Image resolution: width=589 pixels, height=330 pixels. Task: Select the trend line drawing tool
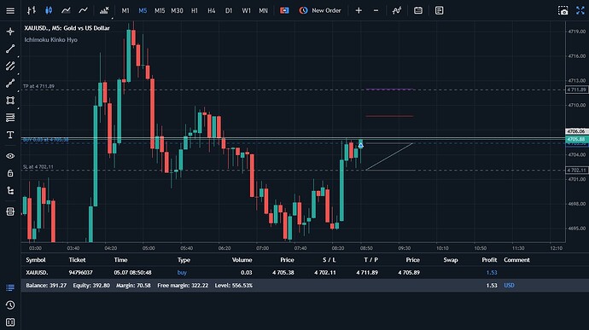(x=10, y=49)
